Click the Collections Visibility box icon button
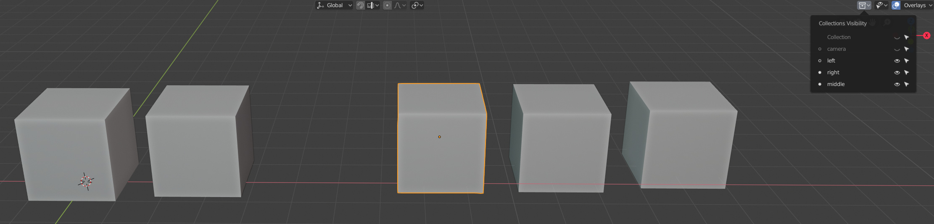 [864, 5]
